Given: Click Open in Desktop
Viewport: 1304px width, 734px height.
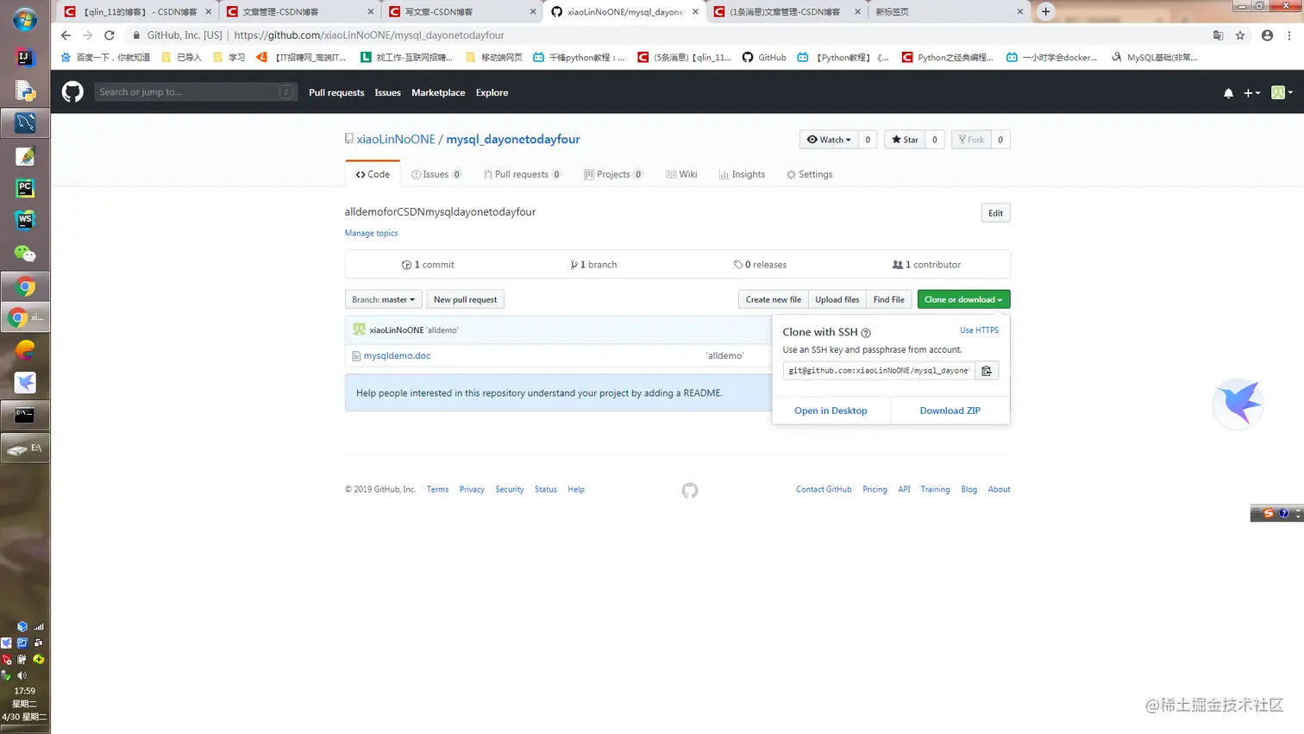Looking at the screenshot, I should coord(831,411).
